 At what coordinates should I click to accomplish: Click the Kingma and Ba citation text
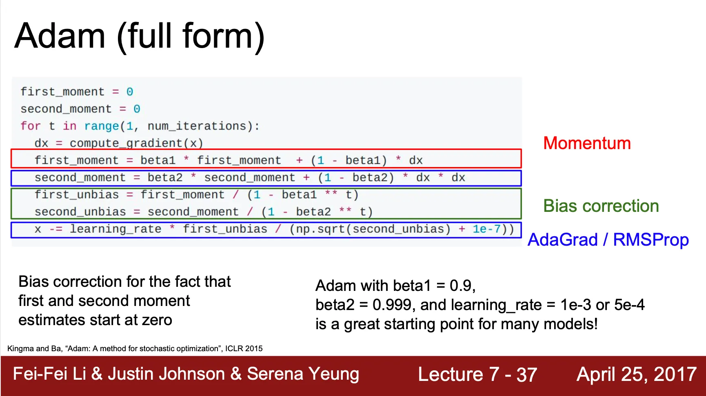click(135, 348)
